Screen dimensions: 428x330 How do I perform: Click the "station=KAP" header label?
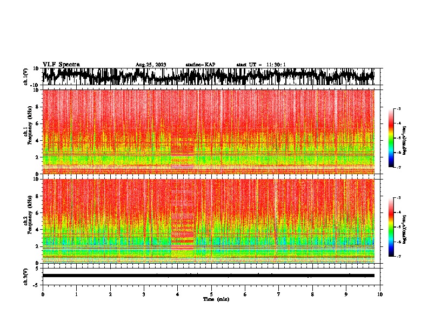200,65
